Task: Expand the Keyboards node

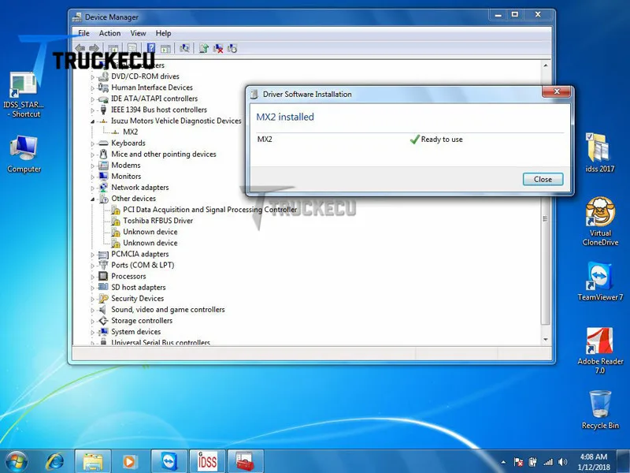Action: (x=93, y=143)
